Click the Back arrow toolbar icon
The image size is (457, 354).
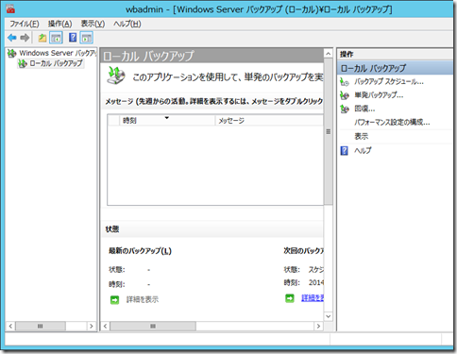(x=12, y=38)
